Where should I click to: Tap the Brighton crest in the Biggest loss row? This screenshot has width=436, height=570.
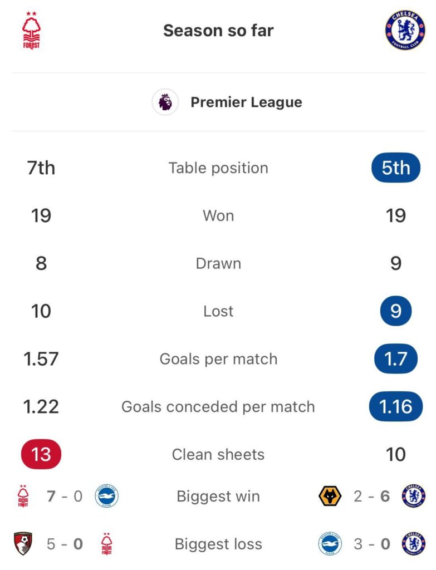(x=330, y=544)
